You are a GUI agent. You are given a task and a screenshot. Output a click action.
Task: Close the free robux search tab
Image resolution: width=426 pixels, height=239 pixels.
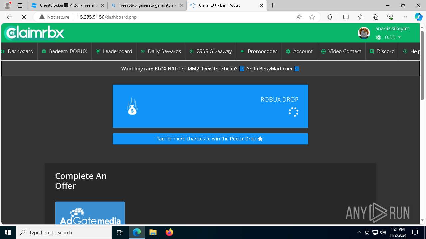(x=182, y=5)
